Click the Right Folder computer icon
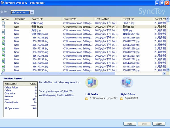 (127, 83)
